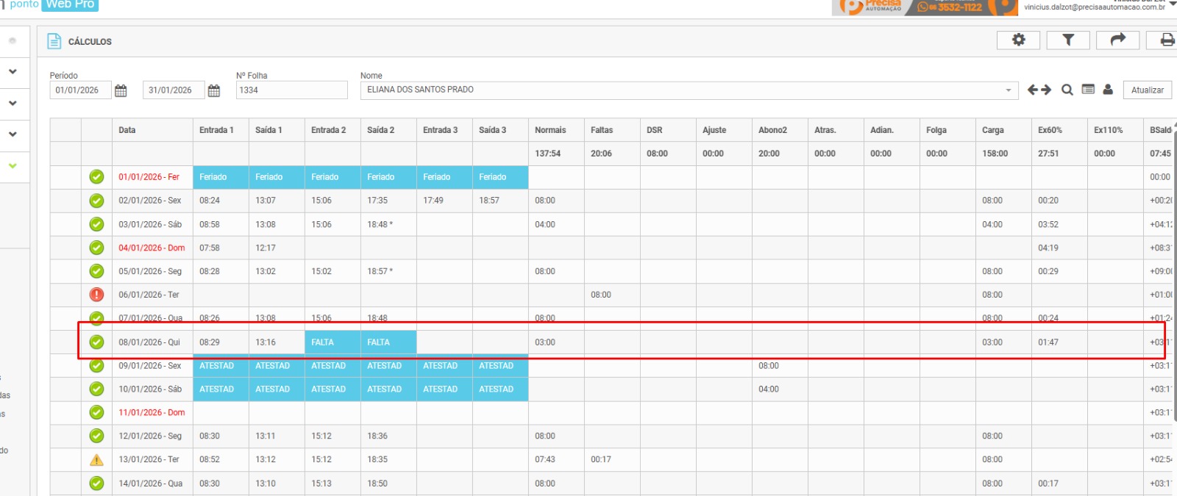This screenshot has width=1177, height=496.
Task: Click the printer icon
Action: tap(1167, 40)
